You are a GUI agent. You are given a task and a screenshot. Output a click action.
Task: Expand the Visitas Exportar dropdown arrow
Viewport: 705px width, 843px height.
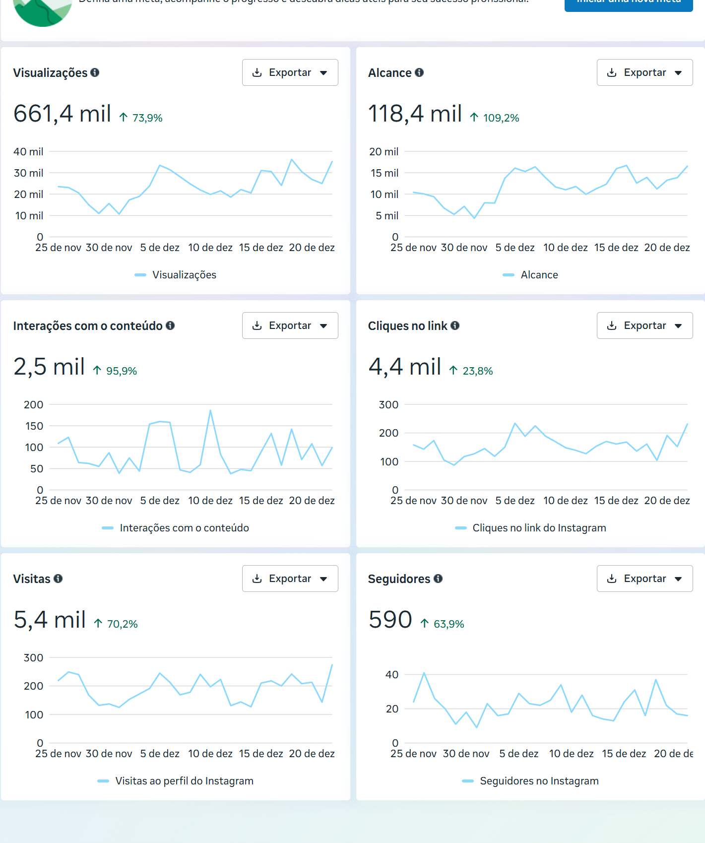coord(323,579)
